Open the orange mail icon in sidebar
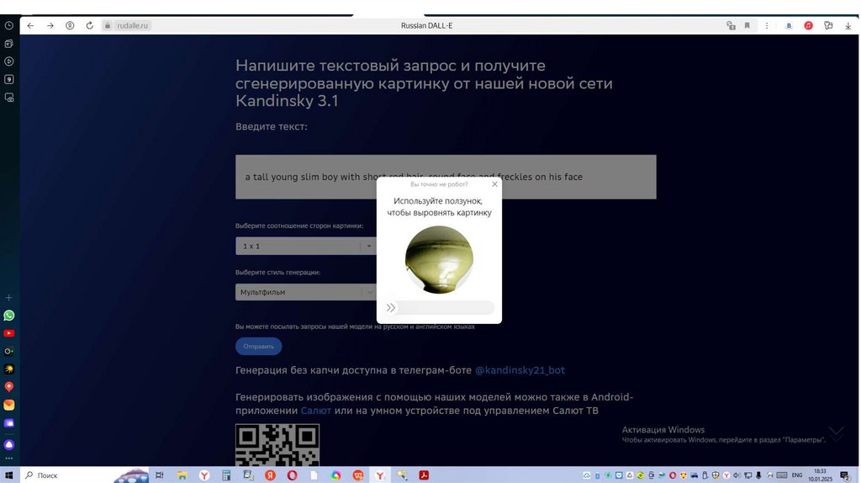Screen dimensions: 861x483 (x=8, y=405)
